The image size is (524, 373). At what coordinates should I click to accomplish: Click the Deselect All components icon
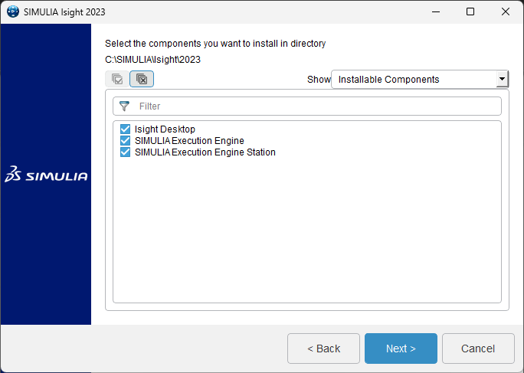(x=142, y=79)
